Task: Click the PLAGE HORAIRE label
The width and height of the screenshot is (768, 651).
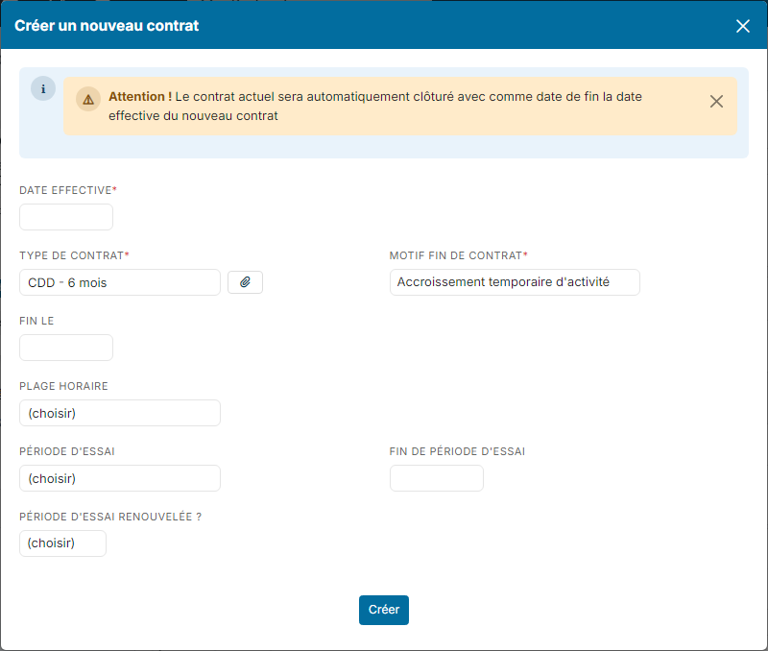Action: [63, 386]
